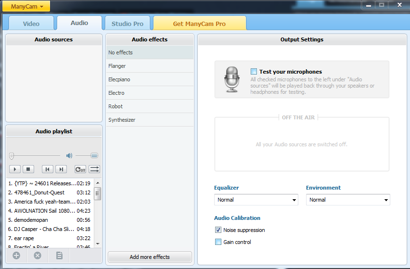410x269 pixels.
Task: Apply the Elecpiano audio effect
Action: pyautogui.click(x=150, y=79)
